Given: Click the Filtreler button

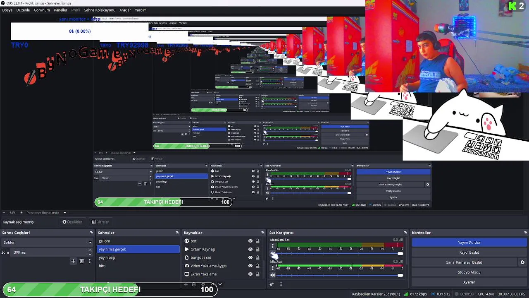Looking at the screenshot, I should 100,222.
